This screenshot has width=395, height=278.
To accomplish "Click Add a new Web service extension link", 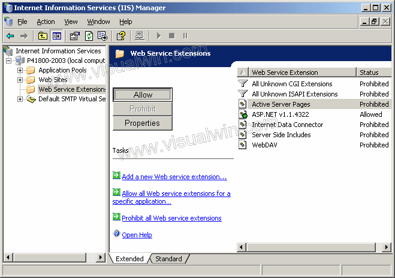I will pyautogui.click(x=174, y=177).
